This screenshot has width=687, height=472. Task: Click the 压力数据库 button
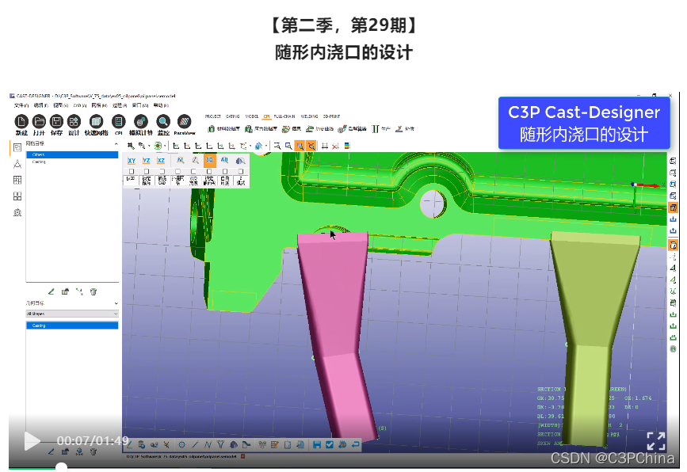(261, 129)
